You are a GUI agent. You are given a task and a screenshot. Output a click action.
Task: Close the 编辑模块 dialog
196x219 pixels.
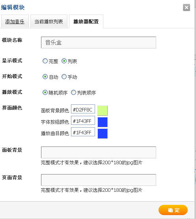coord(187,7)
